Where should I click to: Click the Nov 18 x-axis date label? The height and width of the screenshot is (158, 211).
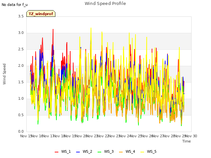(x=59, y=136)
